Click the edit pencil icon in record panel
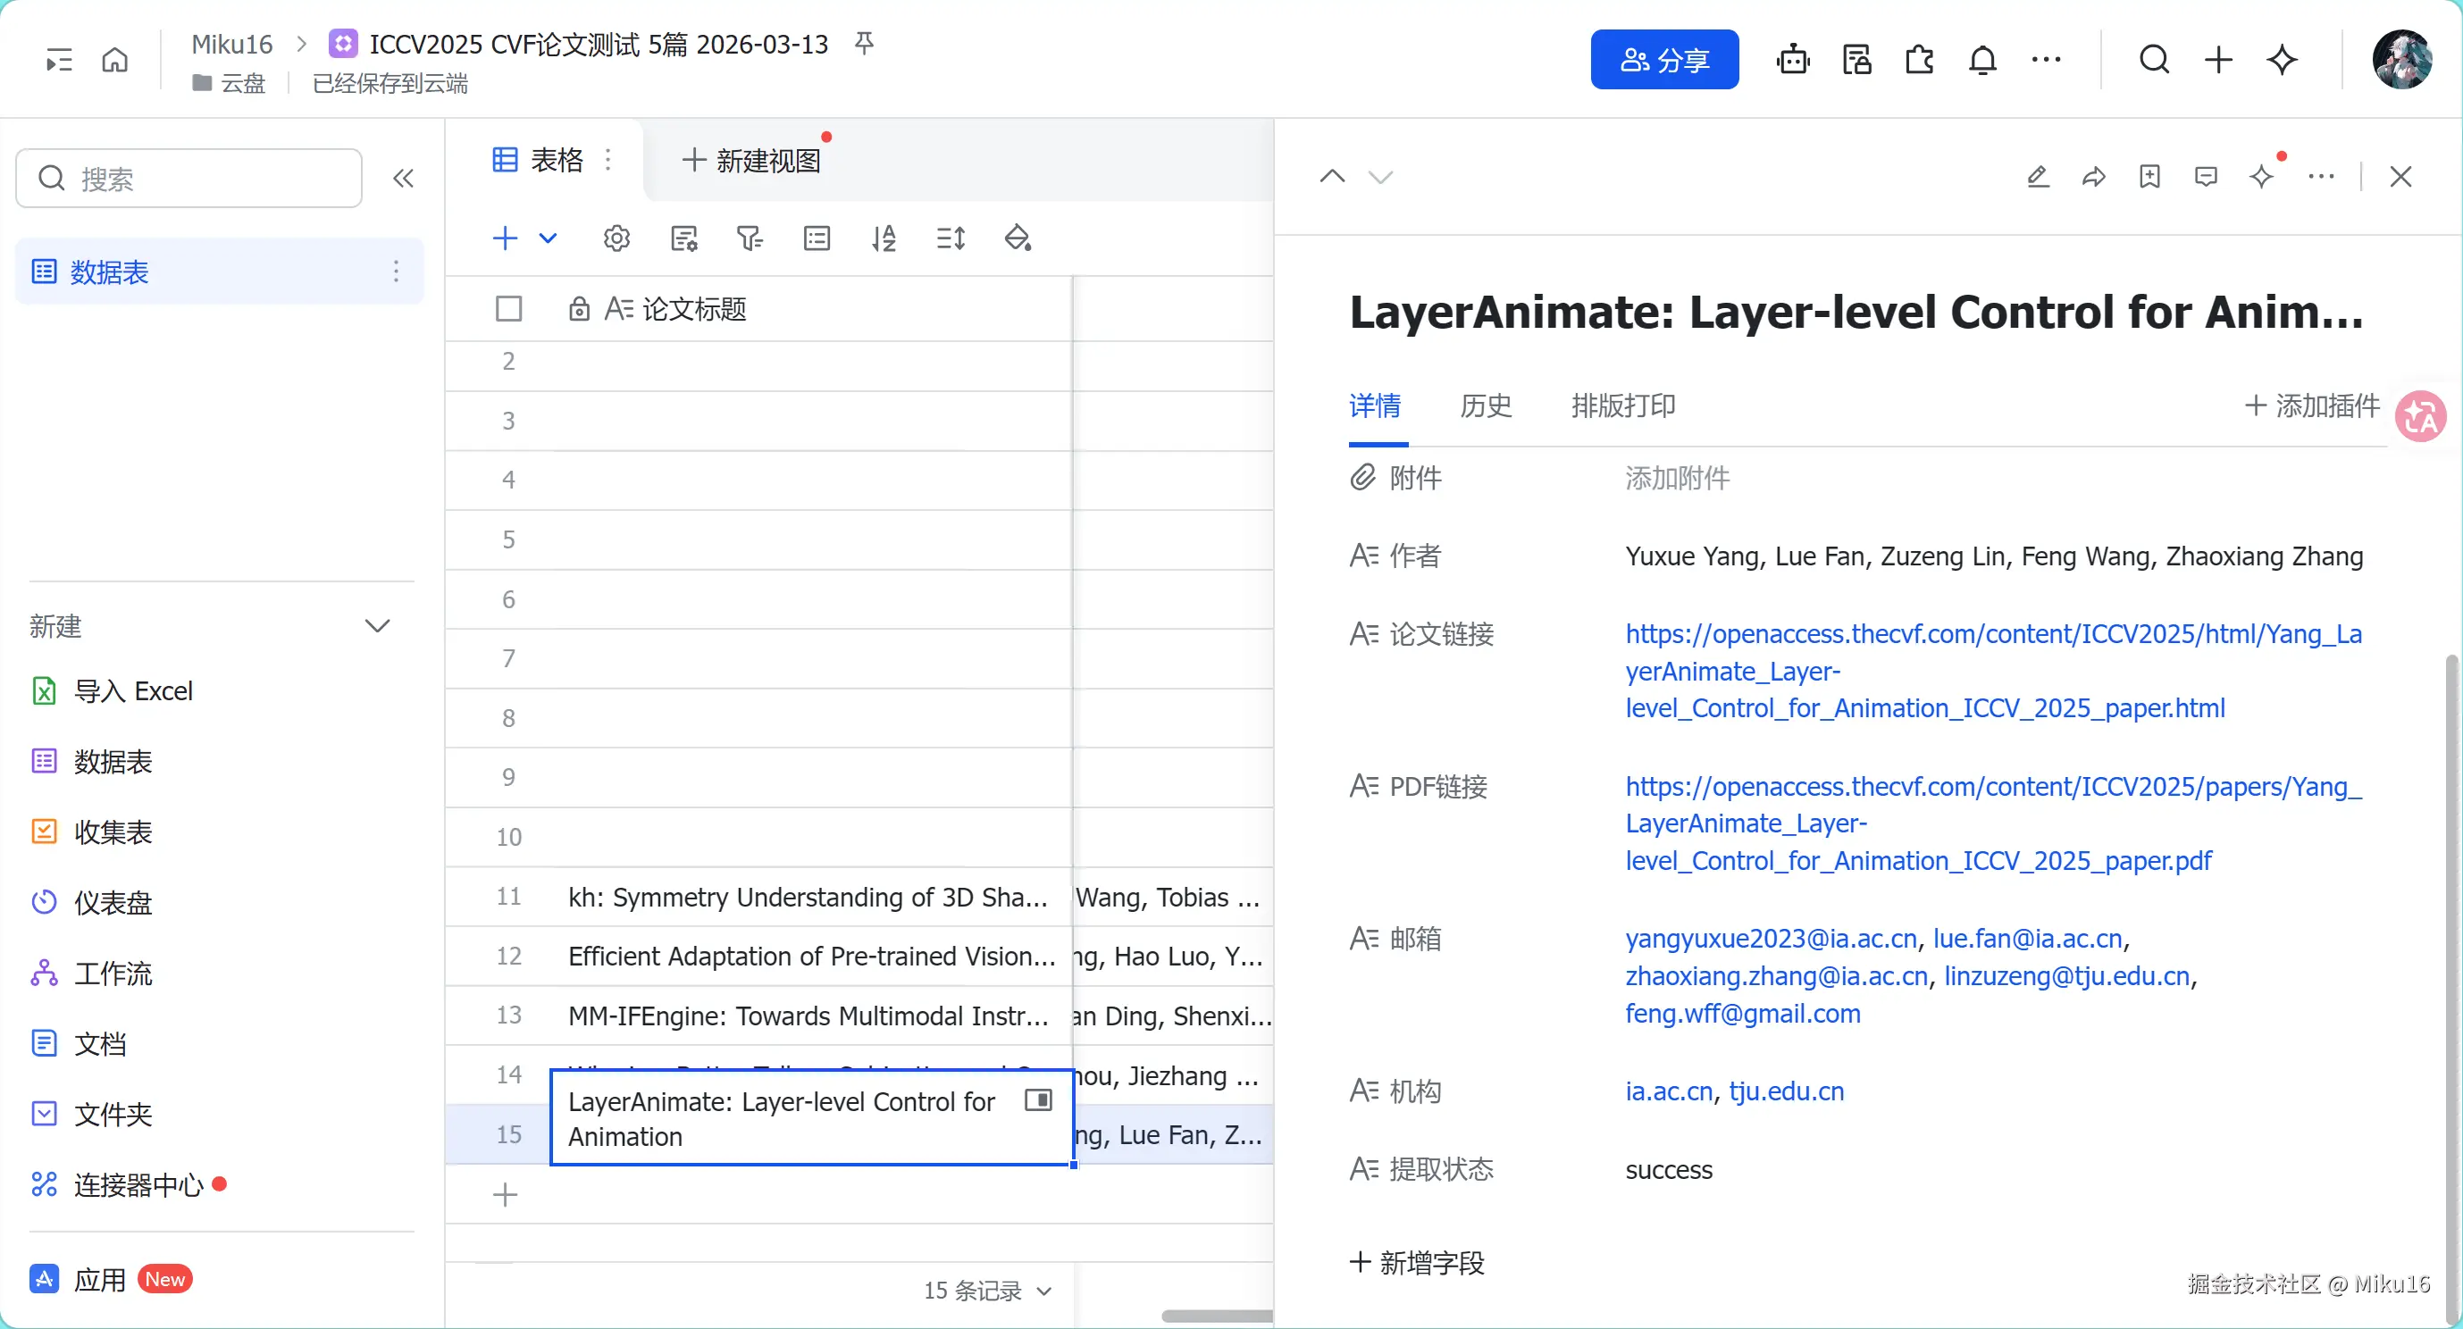The image size is (2463, 1329). (x=2038, y=177)
